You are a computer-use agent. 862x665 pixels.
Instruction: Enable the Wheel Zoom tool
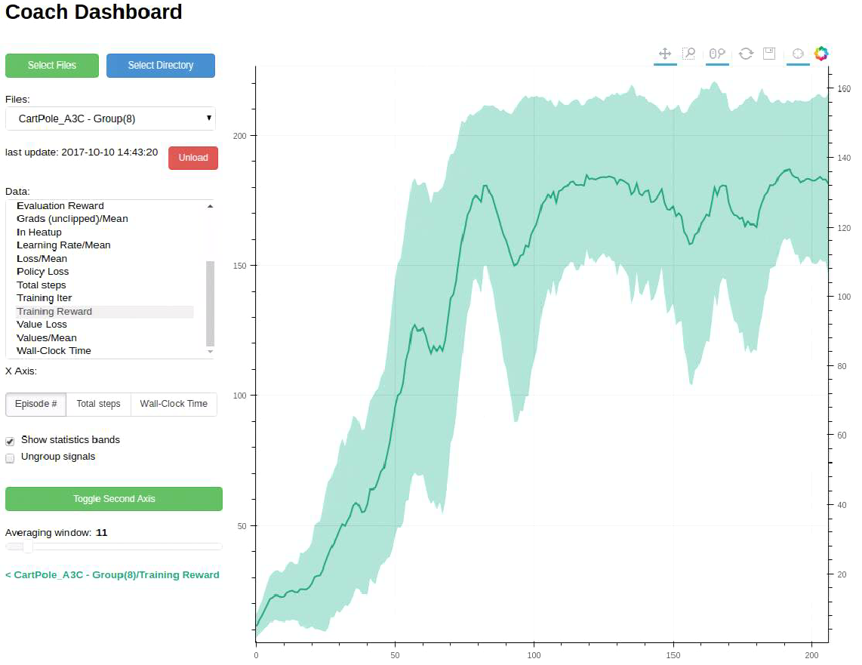pos(716,54)
